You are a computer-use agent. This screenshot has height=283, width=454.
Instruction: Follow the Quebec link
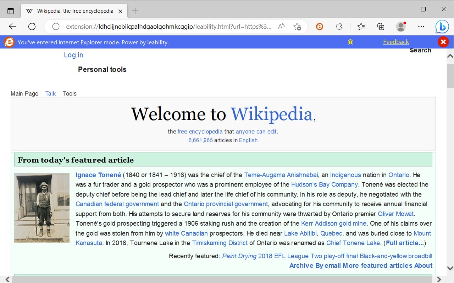pyautogui.click(x=331, y=233)
